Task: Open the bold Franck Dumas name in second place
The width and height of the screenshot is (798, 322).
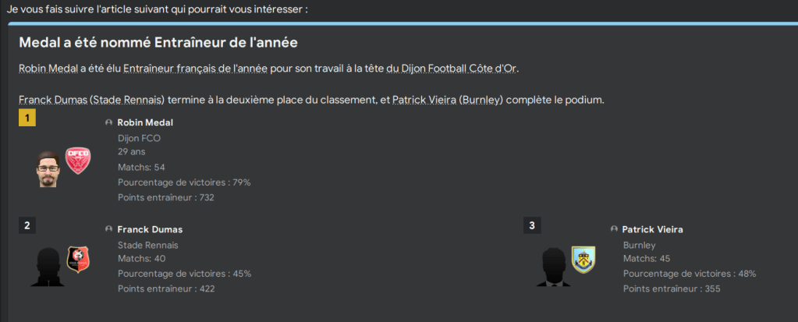Action: click(x=150, y=230)
